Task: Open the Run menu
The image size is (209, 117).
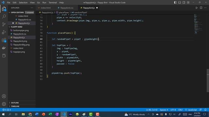Action: coord(44,3)
